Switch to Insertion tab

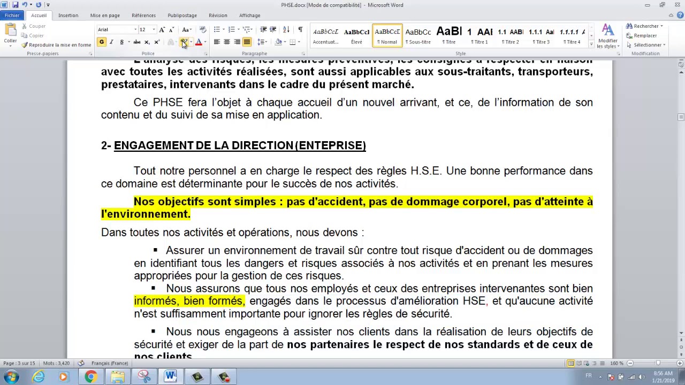pos(68,16)
